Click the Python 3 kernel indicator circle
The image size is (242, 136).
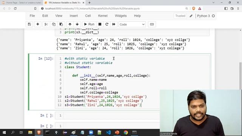pyautogui.click(x=213, y=16)
